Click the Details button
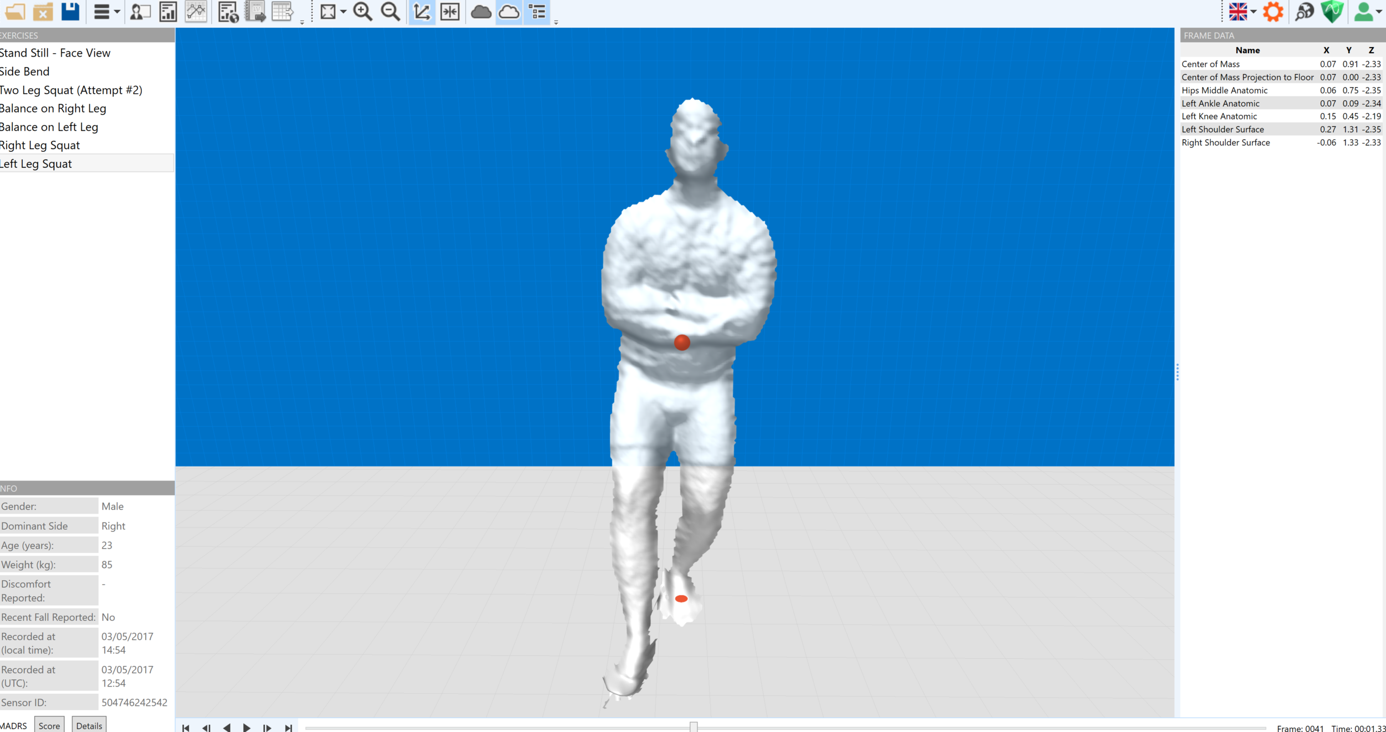 tap(89, 725)
